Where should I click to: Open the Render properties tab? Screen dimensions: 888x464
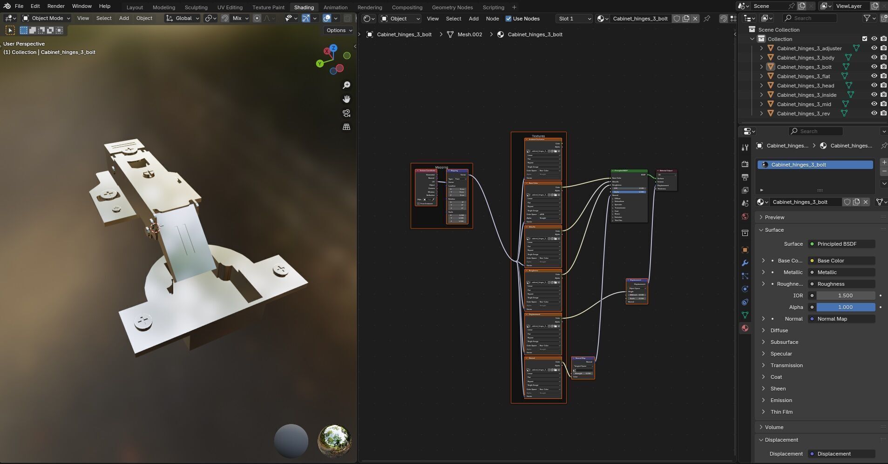[x=745, y=164]
